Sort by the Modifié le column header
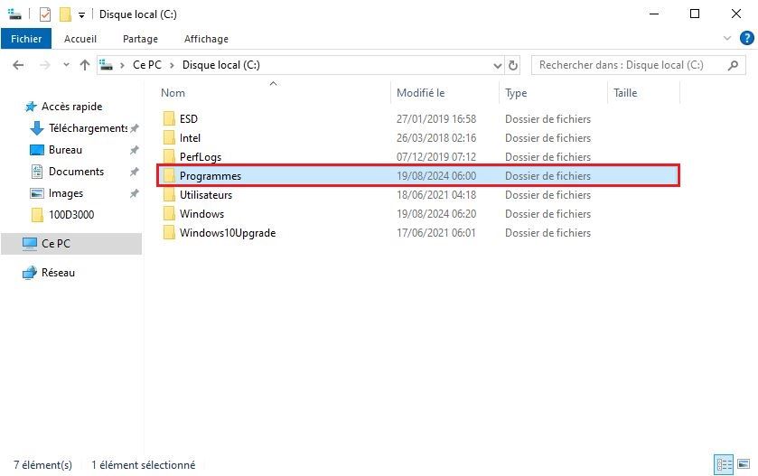This screenshot has width=758, height=476. [x=421, y=93]
